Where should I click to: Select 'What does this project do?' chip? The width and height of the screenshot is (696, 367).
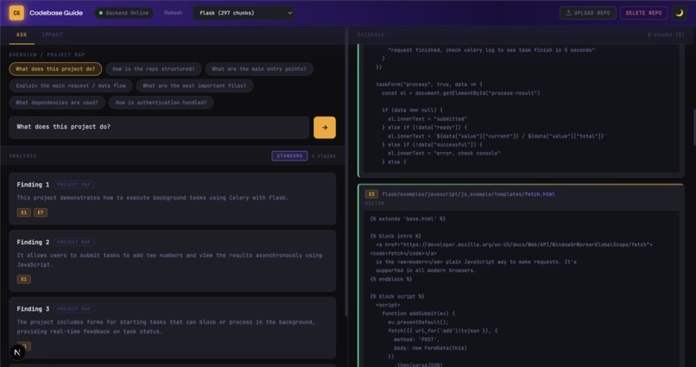coord(55,69)
